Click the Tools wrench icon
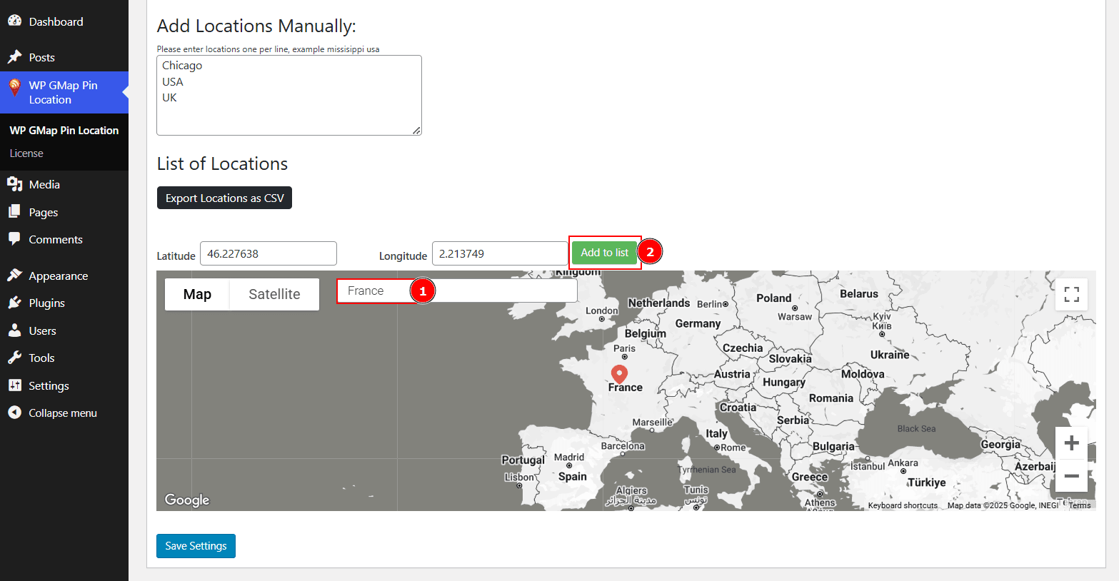The image size is (1119, 581). tap(14, 358)
